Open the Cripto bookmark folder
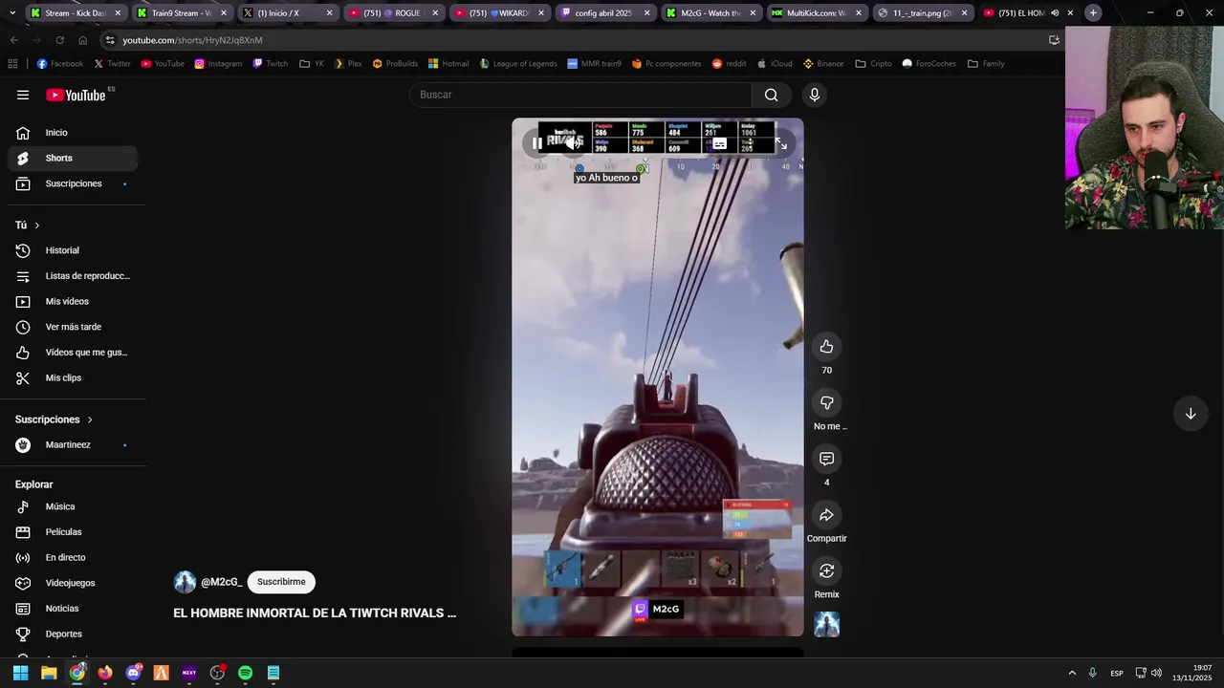This screenshot has width=1224, height=688. coord(873,64)
